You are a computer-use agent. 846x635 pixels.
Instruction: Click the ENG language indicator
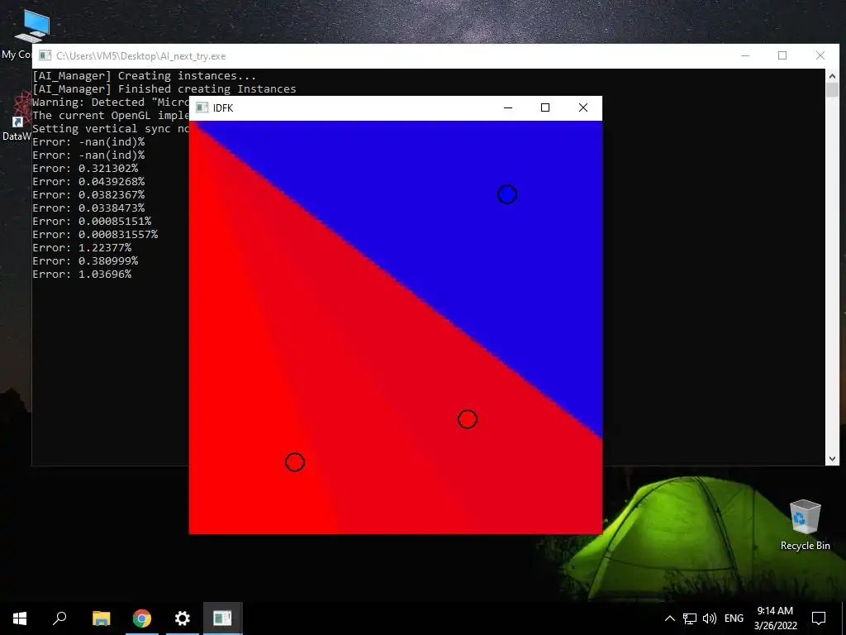(x=734, y=618)
